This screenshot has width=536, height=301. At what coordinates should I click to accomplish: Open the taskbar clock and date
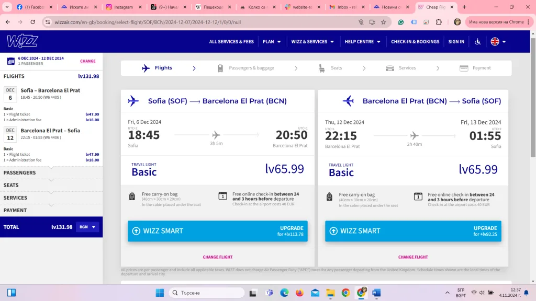pos(510,293)
